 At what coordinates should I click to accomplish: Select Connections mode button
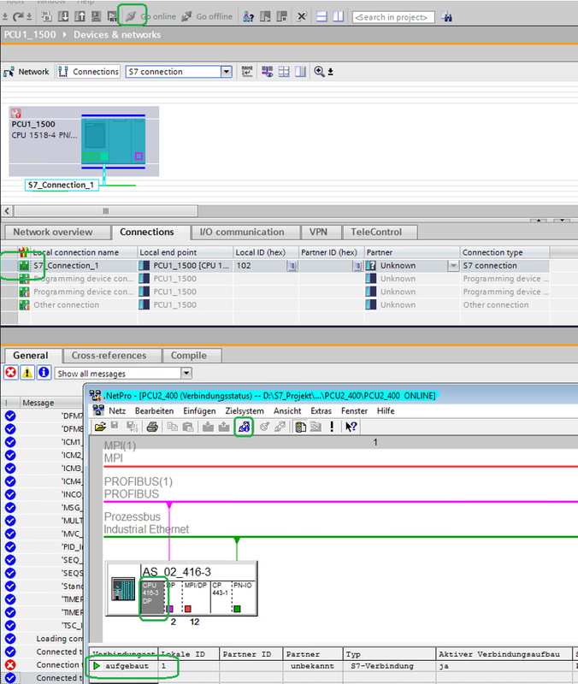[x=88, y=72]
